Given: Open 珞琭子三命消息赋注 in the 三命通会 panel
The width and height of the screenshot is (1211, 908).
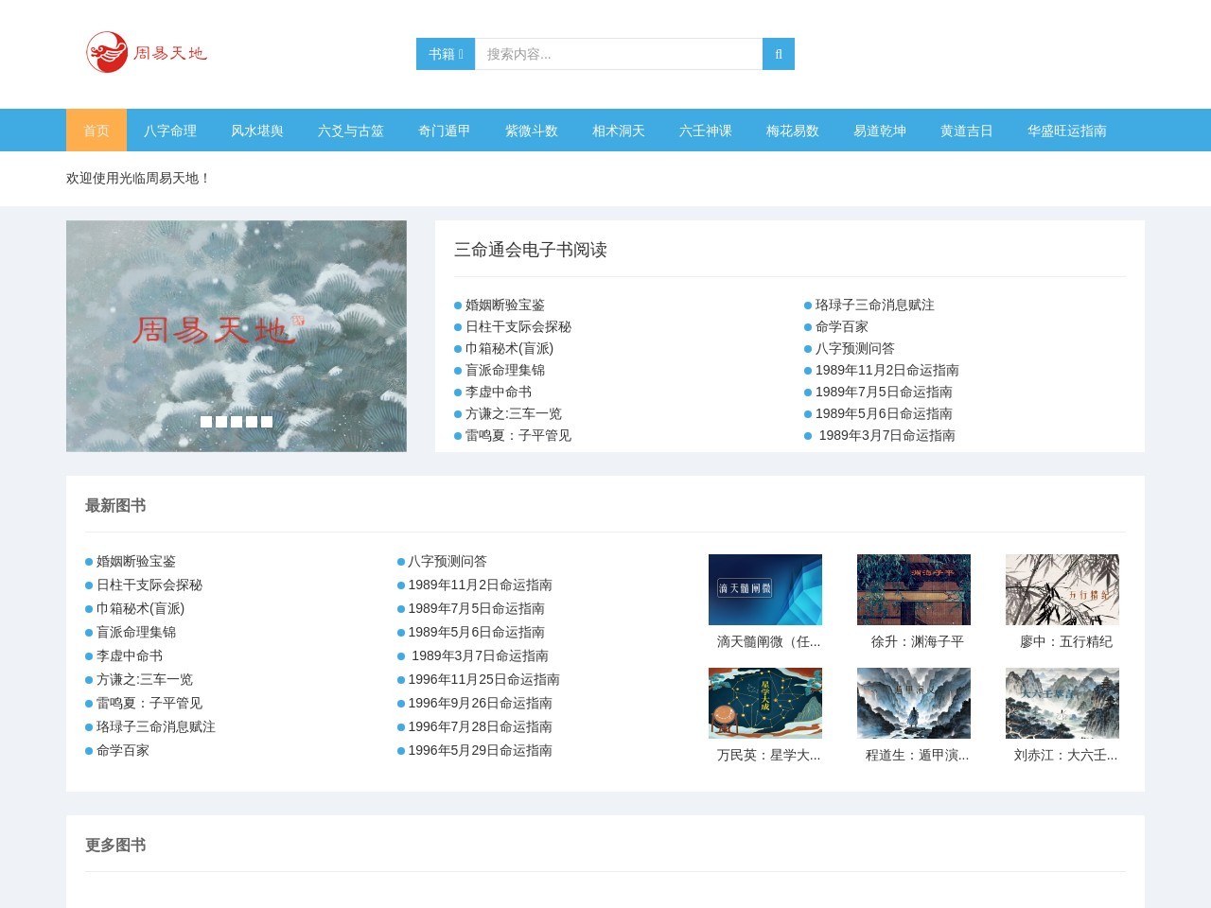Looking at the screenshot, I should (874, 305).
